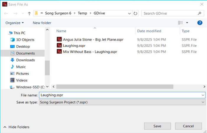Click the blue Help question mark icon
Viewport: 207px width, 133px height.
(x=199, y=23)
